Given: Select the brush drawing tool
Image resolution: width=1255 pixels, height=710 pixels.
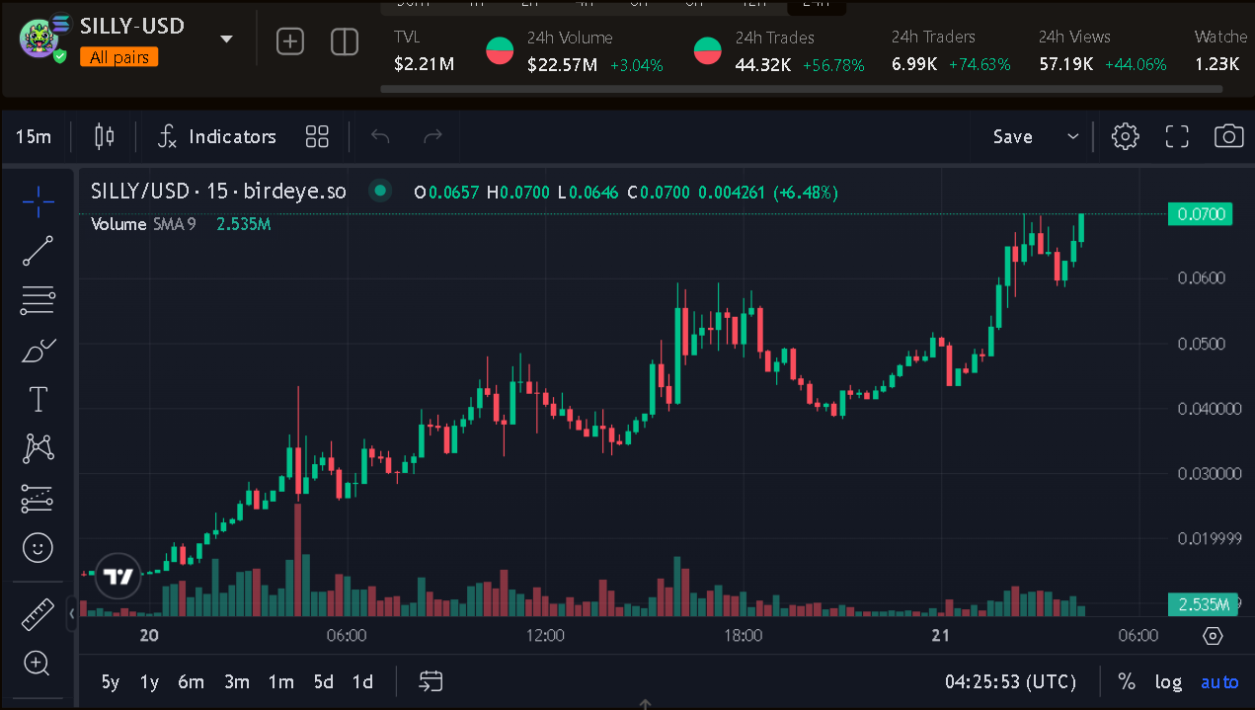Looking at the screenshot, I should (x=38, y=350).
